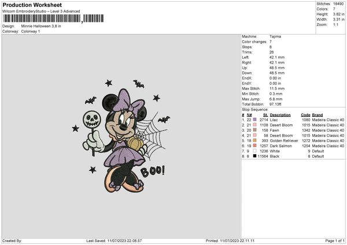
Task: Click the Black stitch count '11564'
Action: (263, 157)
